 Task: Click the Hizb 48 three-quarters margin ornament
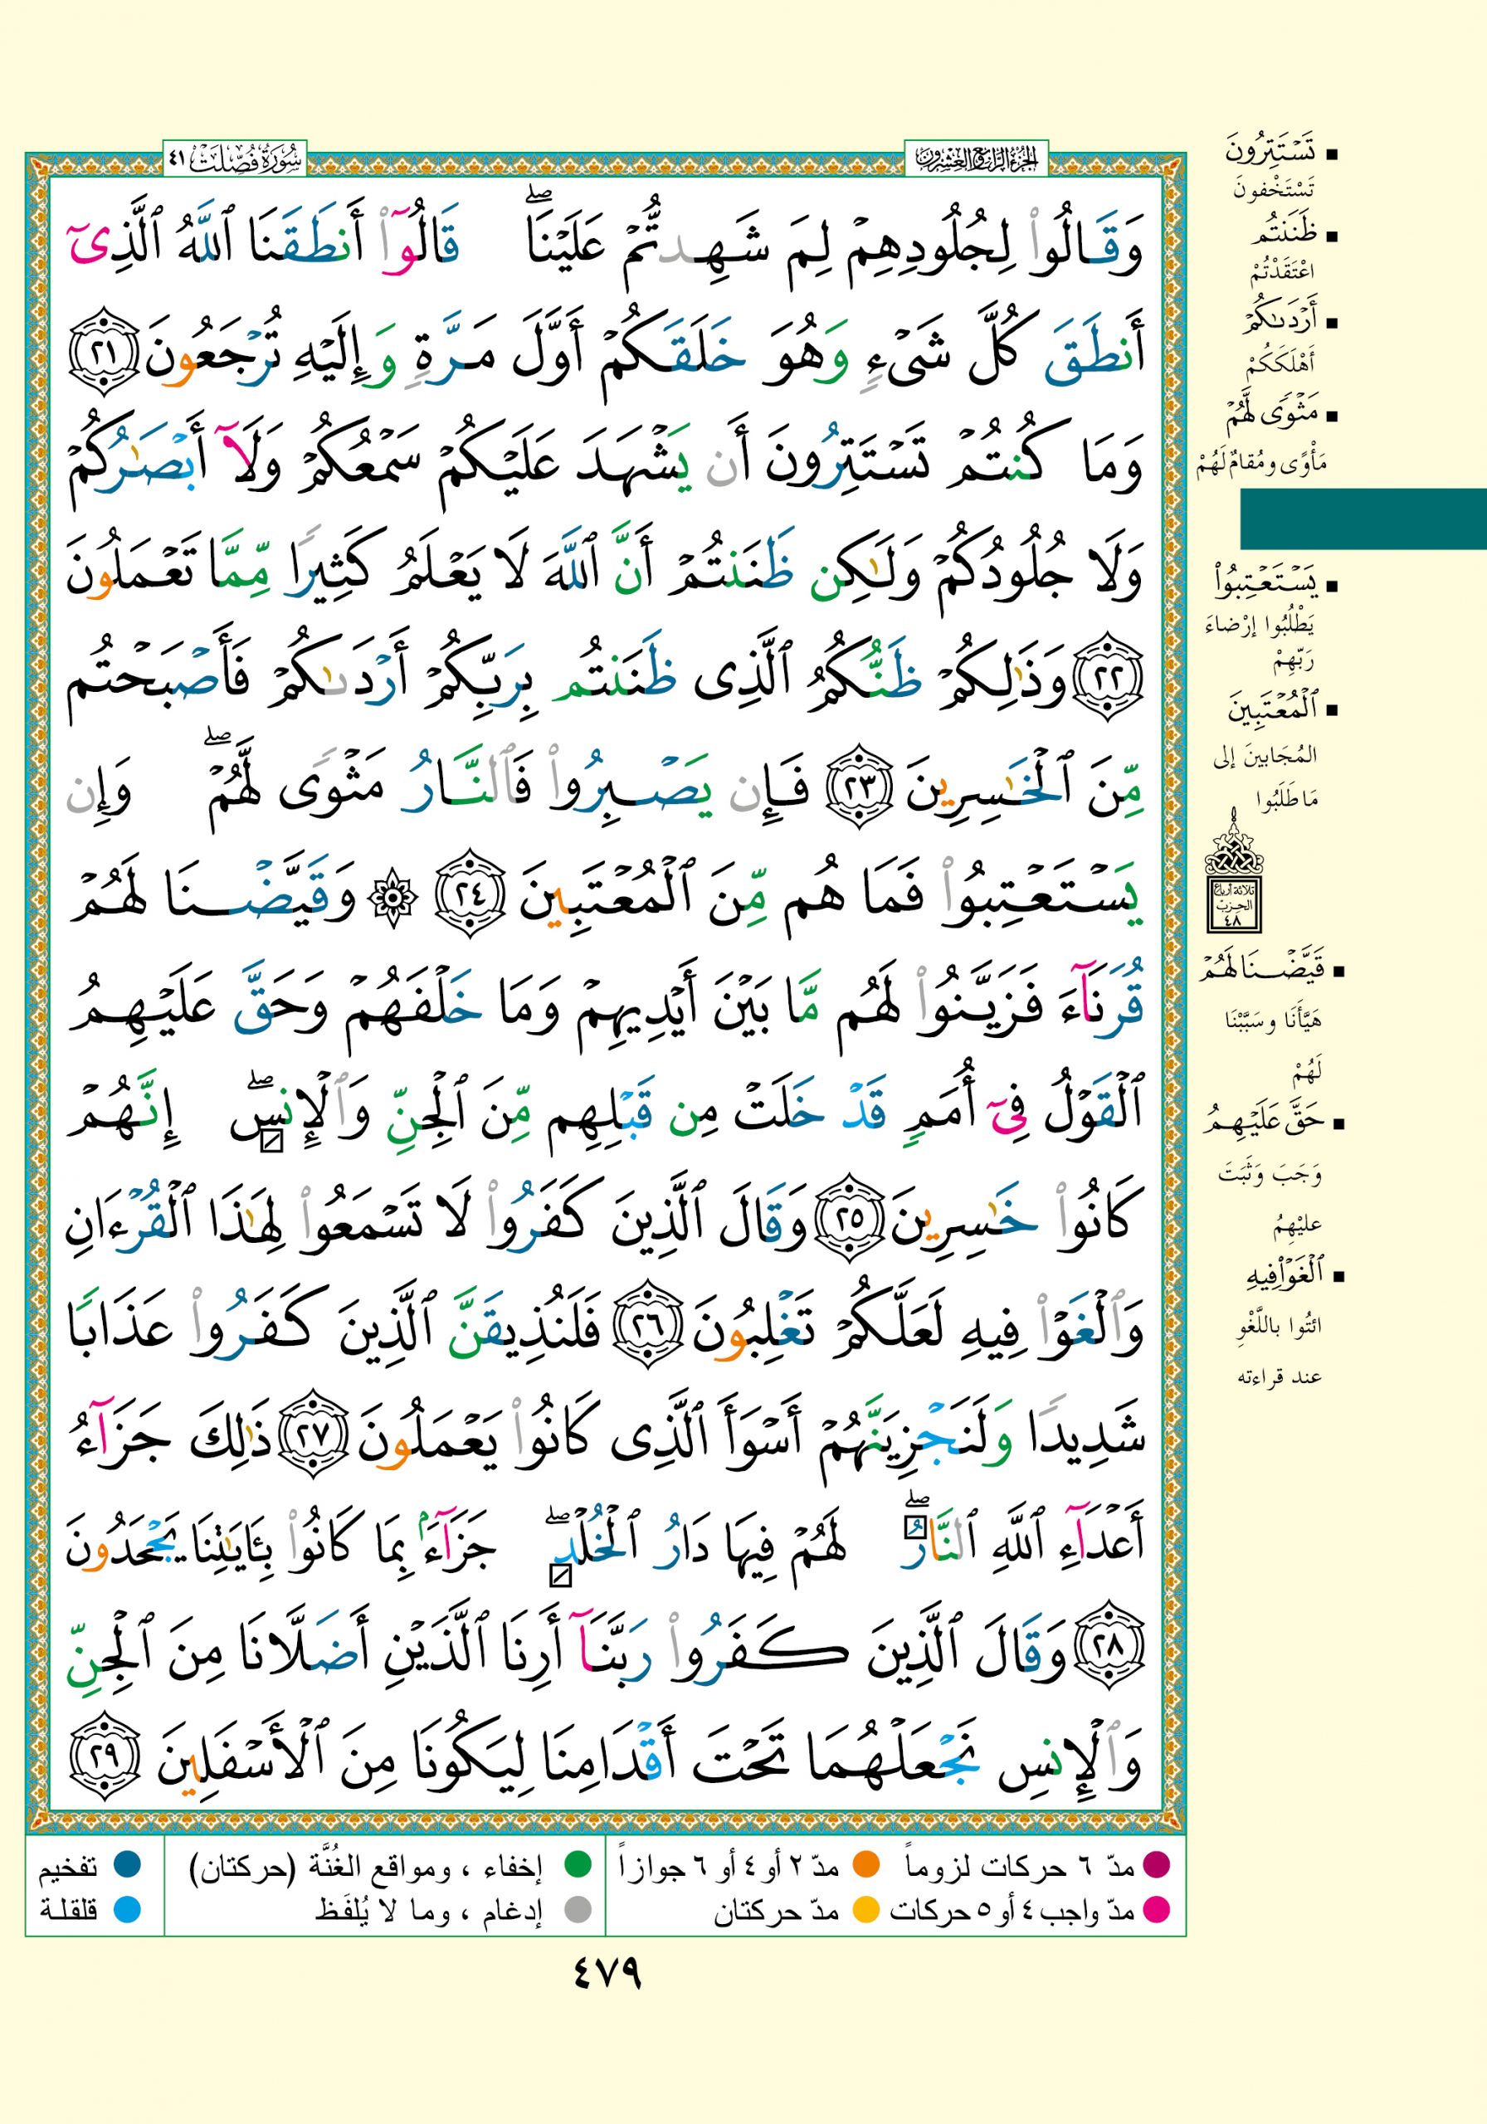click(1231, 871)
